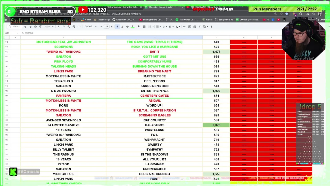Click the Redo arrow in the toolbar
Image resolution: width=330 pixels, height=186 pixels.
click(30, 27)
